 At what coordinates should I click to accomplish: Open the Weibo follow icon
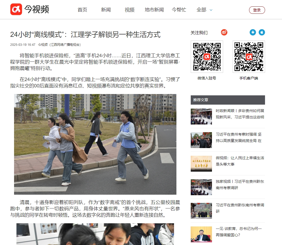224,32
